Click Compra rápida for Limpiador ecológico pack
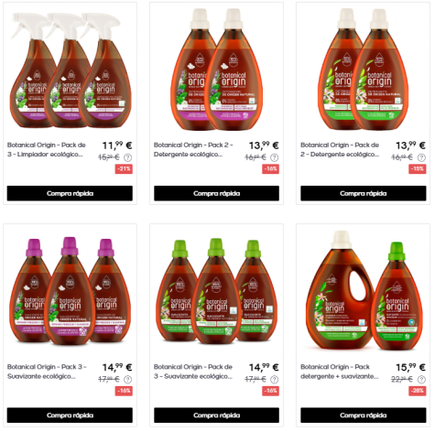Viewport: 435px width, 431px height. tap(70, 193)
